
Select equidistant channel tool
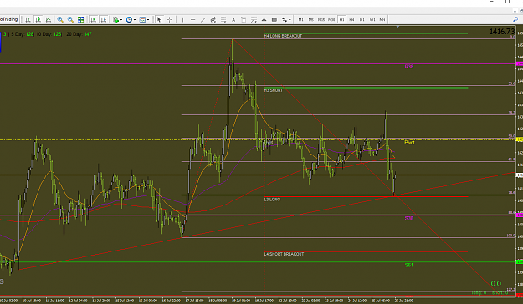coord(213,20)
